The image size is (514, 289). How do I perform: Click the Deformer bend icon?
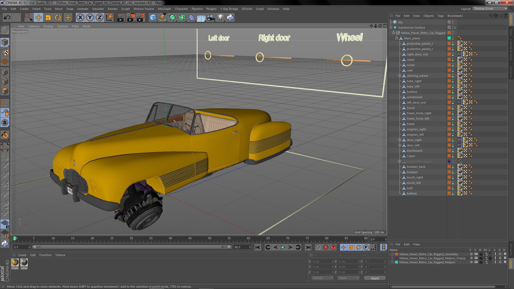click(192, 18)
